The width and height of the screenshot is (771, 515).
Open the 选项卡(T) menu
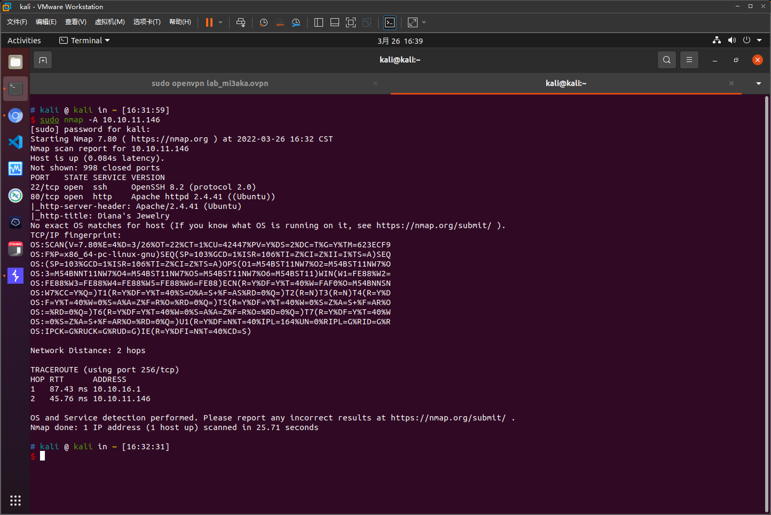[147, 22]
